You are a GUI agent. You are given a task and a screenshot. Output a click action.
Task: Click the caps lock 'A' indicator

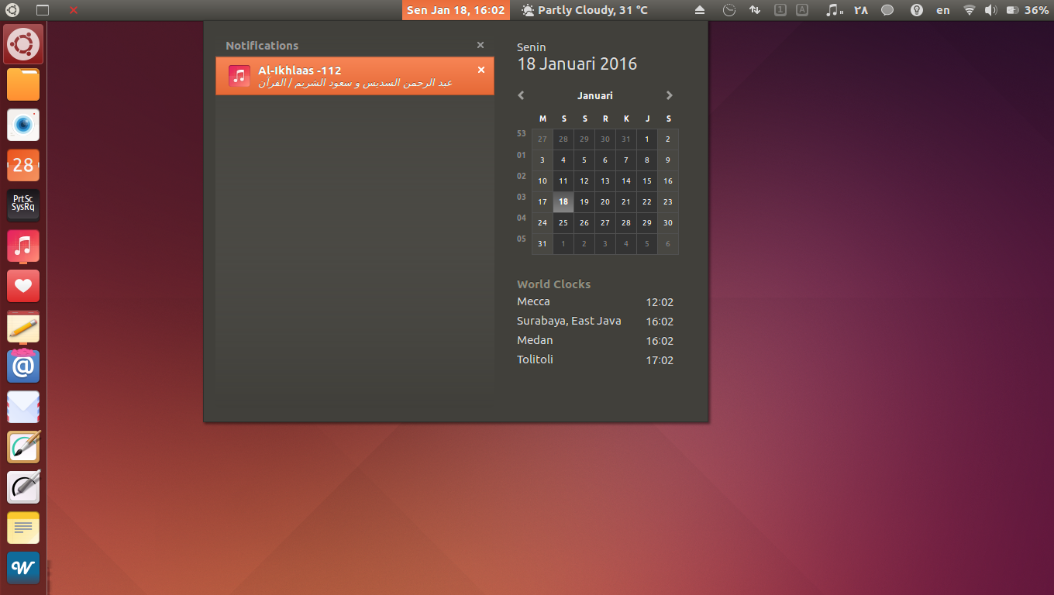pos(802,10)
